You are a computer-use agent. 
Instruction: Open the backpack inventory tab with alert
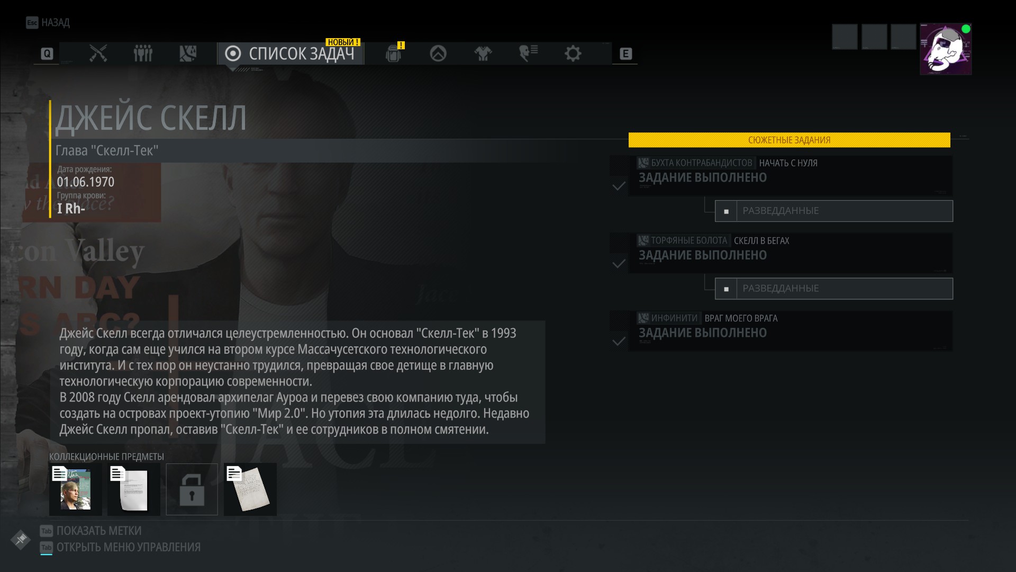pos(394,53)
